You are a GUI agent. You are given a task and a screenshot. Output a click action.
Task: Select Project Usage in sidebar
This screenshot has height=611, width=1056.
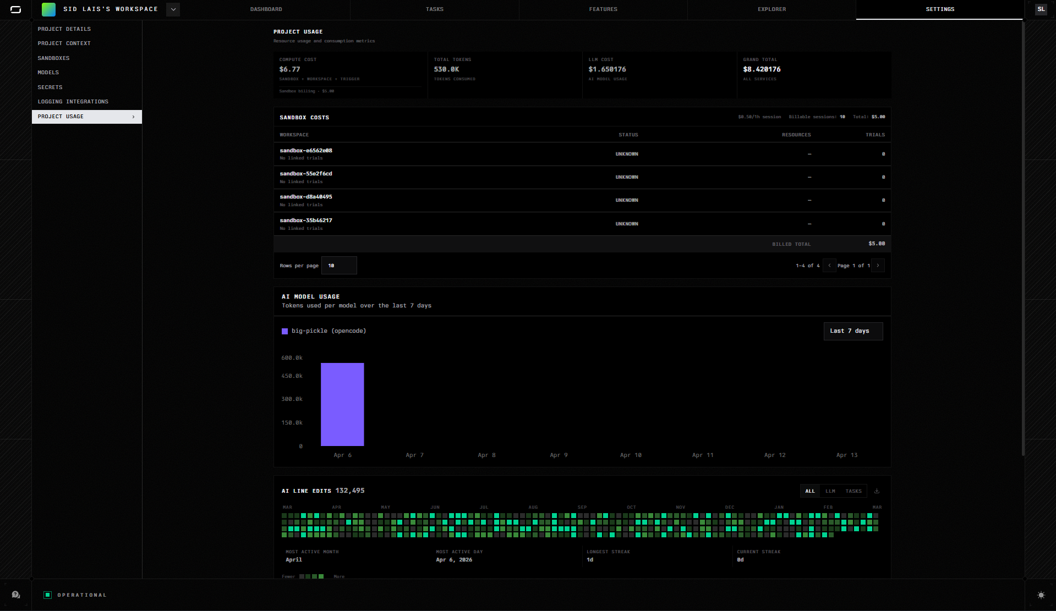click(87, 117)
